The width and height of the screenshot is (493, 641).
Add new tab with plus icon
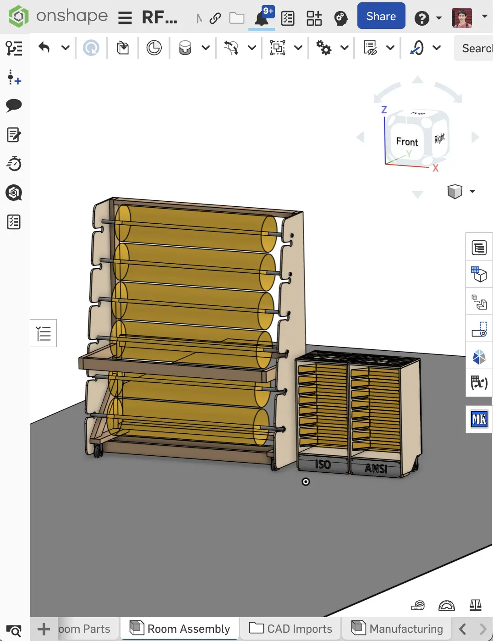[x=44, y=629]
